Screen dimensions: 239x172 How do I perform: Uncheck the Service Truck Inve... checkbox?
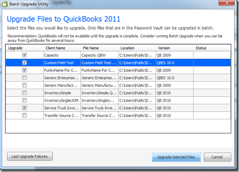click(x=24, y=108)
